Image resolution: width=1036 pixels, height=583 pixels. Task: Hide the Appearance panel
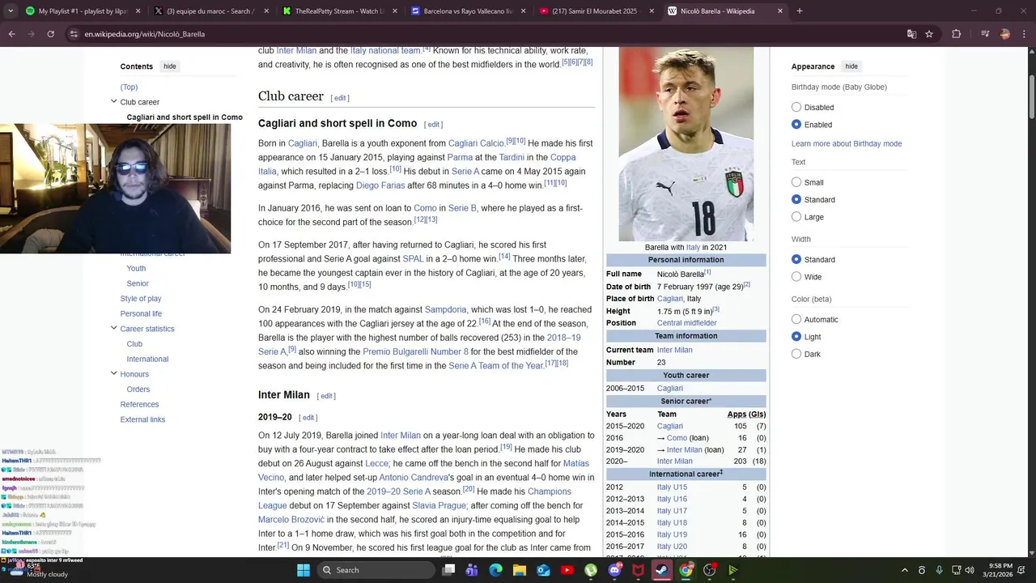[851, 66]
